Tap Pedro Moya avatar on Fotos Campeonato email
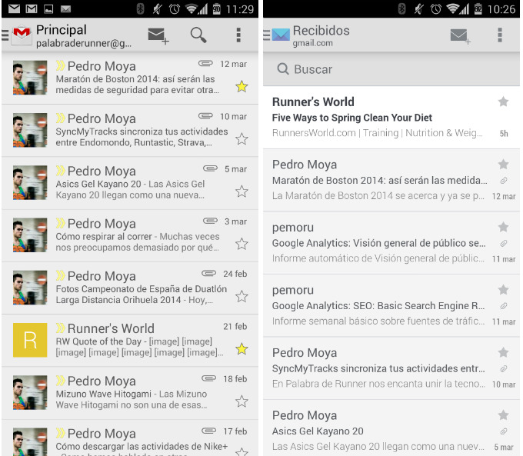This screenshot has width=523, height=456. pyautogui.click(x=30, y=288)
